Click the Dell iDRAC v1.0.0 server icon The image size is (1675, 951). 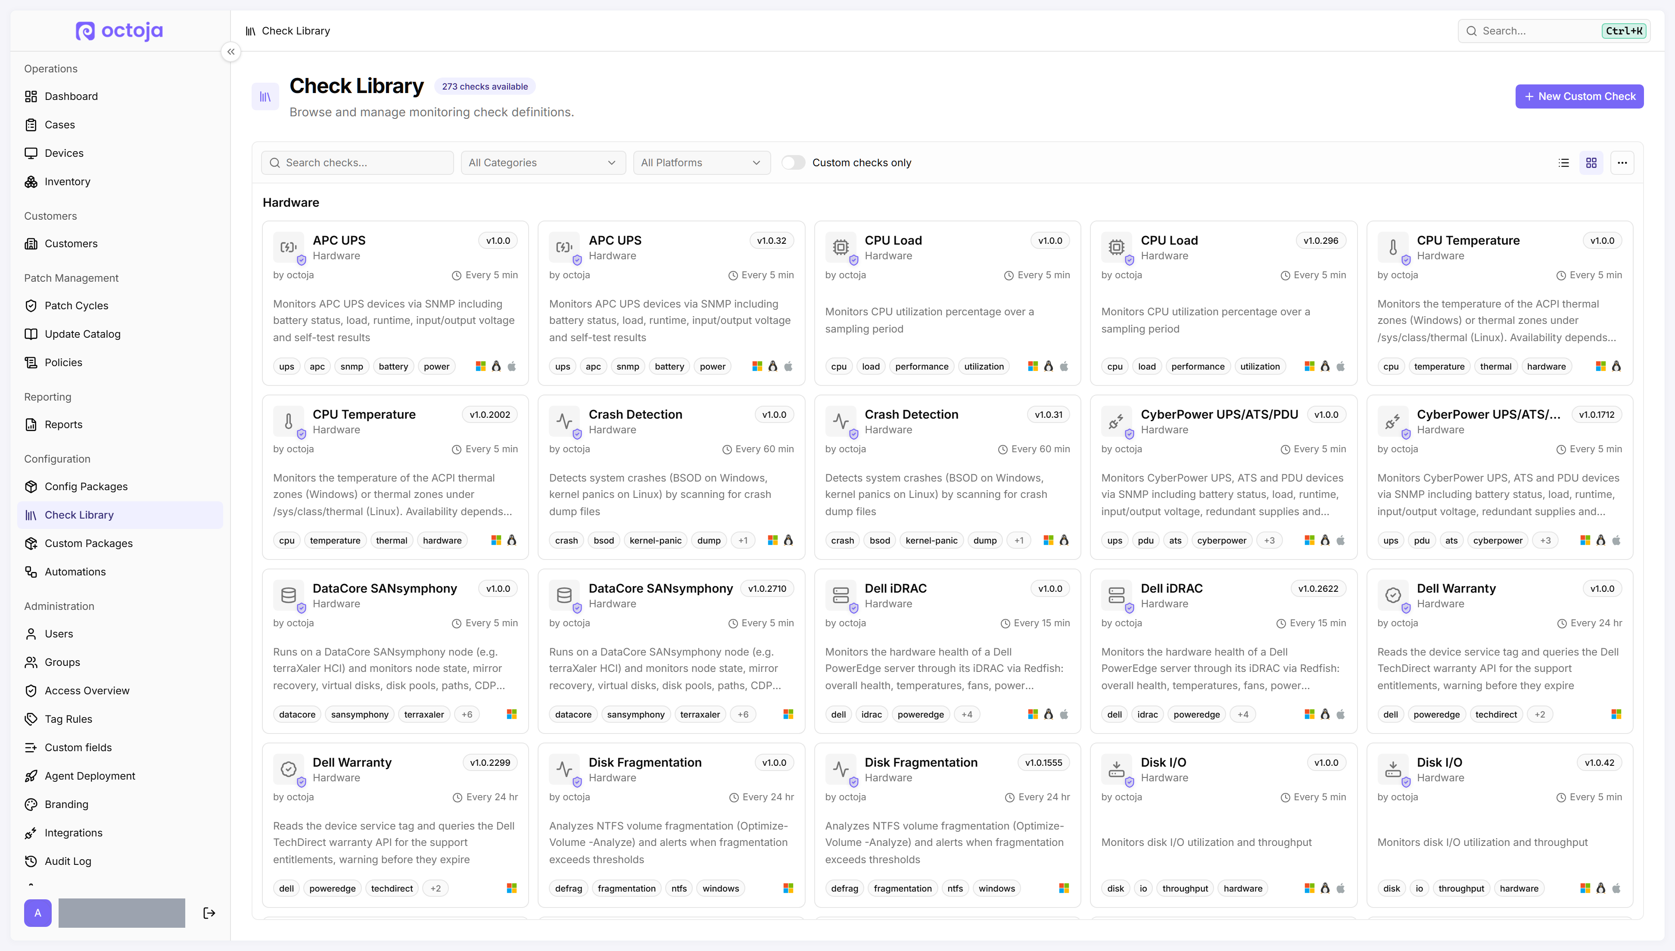pyautogui.click(x=841, y=595)
